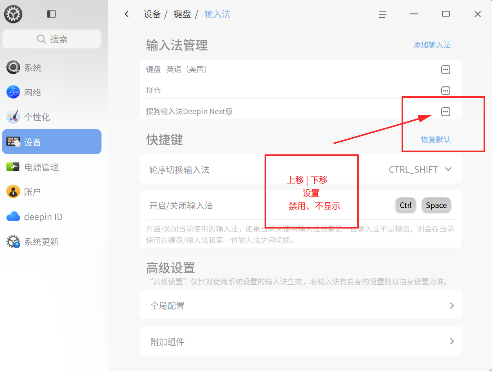This screenshot has width=492, height=371.
Task: Focus the 搜索 search field
Action: tap(52, 39)
